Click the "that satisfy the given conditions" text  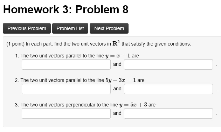[156, 44]
